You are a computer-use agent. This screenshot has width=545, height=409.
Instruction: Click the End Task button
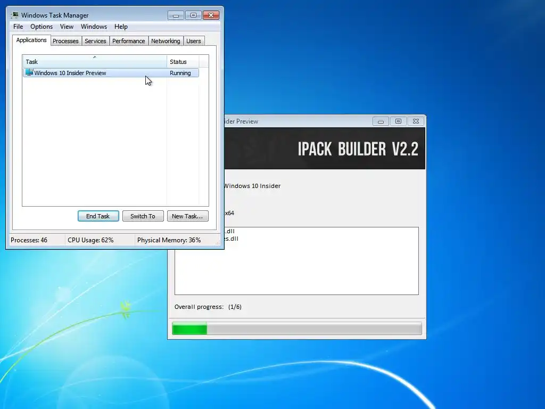(x=98, y=216)
